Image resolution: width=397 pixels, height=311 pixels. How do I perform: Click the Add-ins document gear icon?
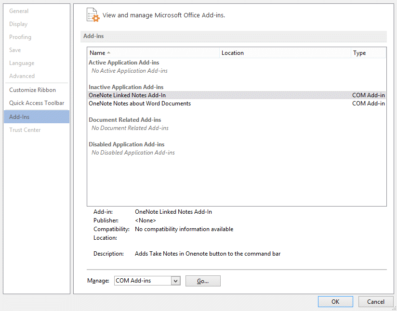[x=93, y=15]
